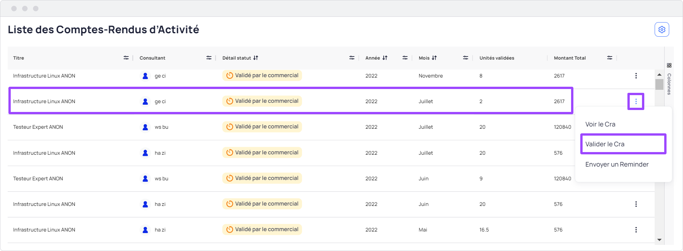Click the user avatar icon in the Novembre row
This screenshot has width=683, height=251.
point(145,76)
